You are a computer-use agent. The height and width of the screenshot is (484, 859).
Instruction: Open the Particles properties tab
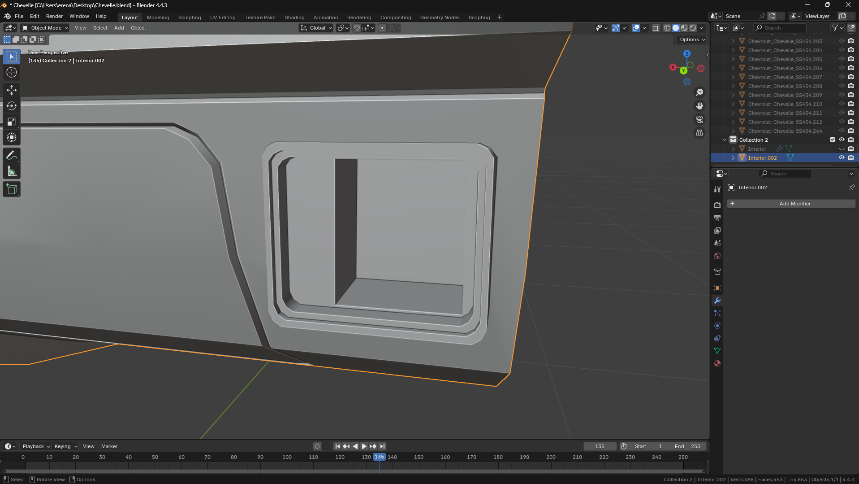[x=717, y=313]
